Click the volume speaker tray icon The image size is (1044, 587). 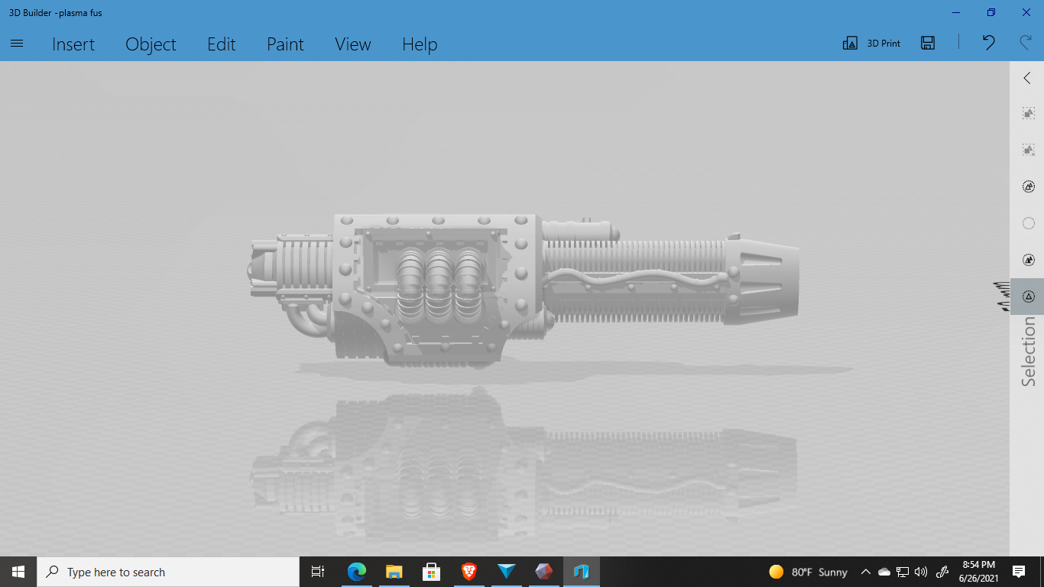[x=921, y=572]
